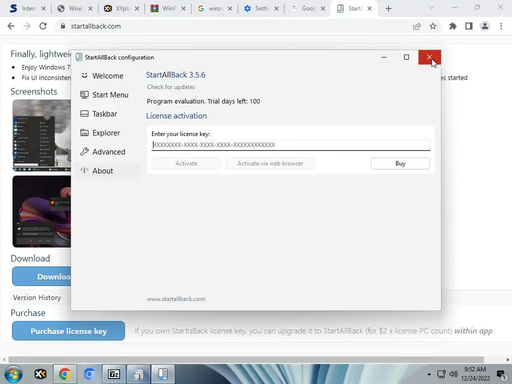Open the 7-Zip taskbar icon

(114, 374)
